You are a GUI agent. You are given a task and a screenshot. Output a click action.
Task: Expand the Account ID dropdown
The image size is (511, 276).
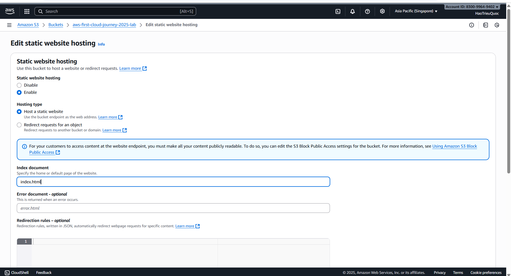click(472, 6)
